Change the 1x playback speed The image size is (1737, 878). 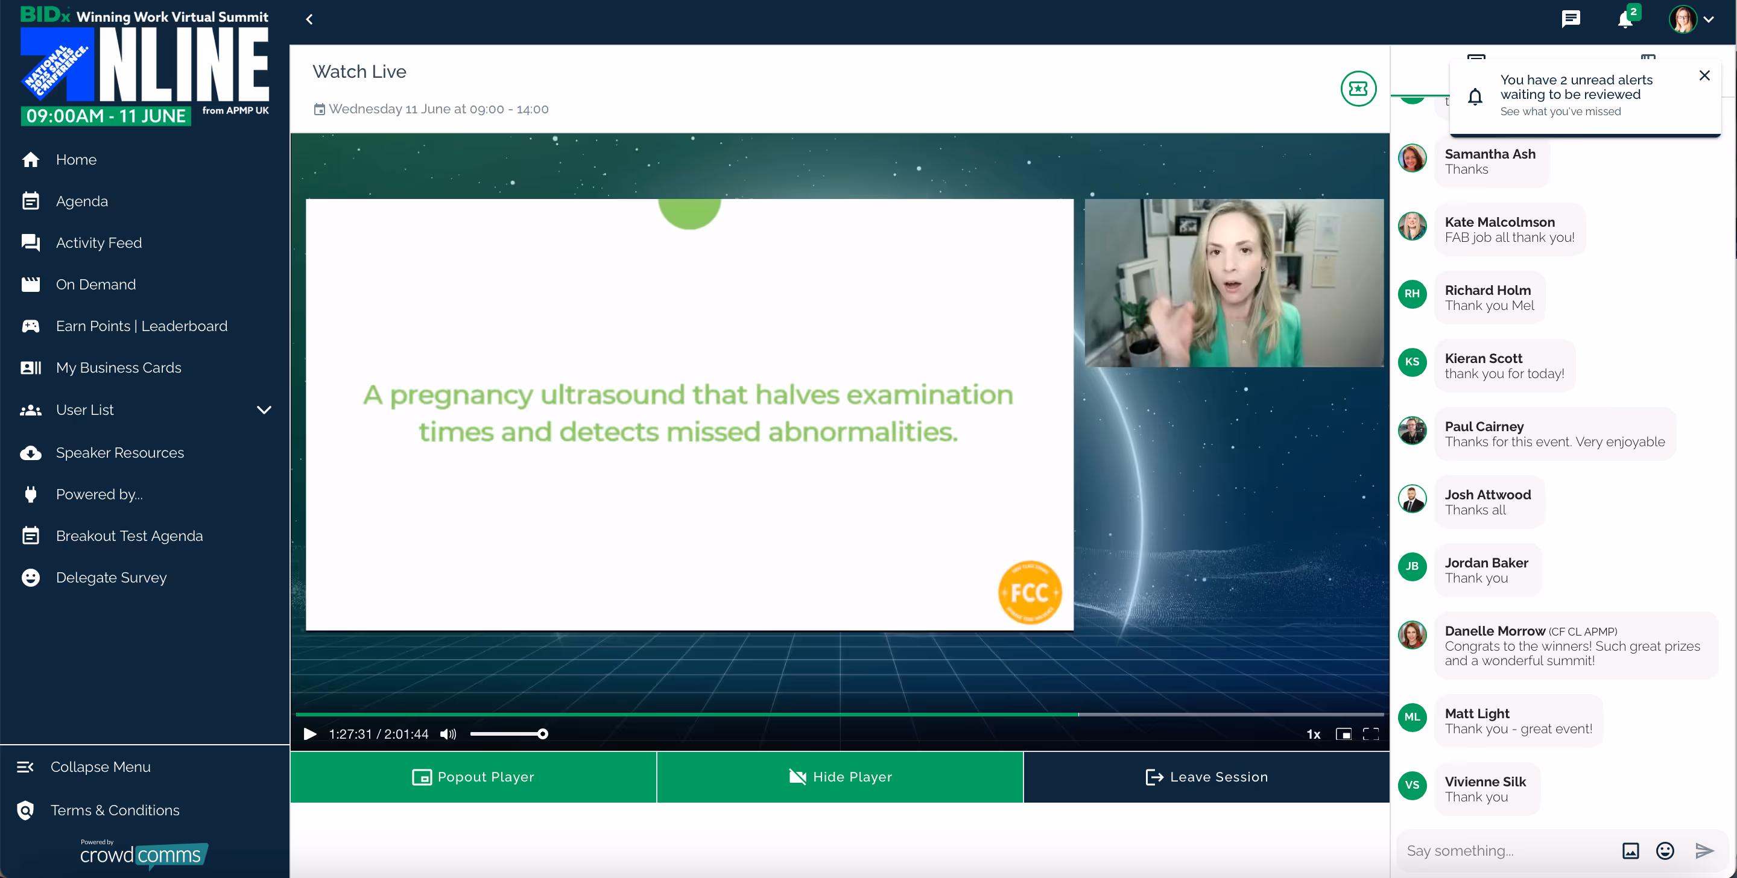click(1314, 734)
